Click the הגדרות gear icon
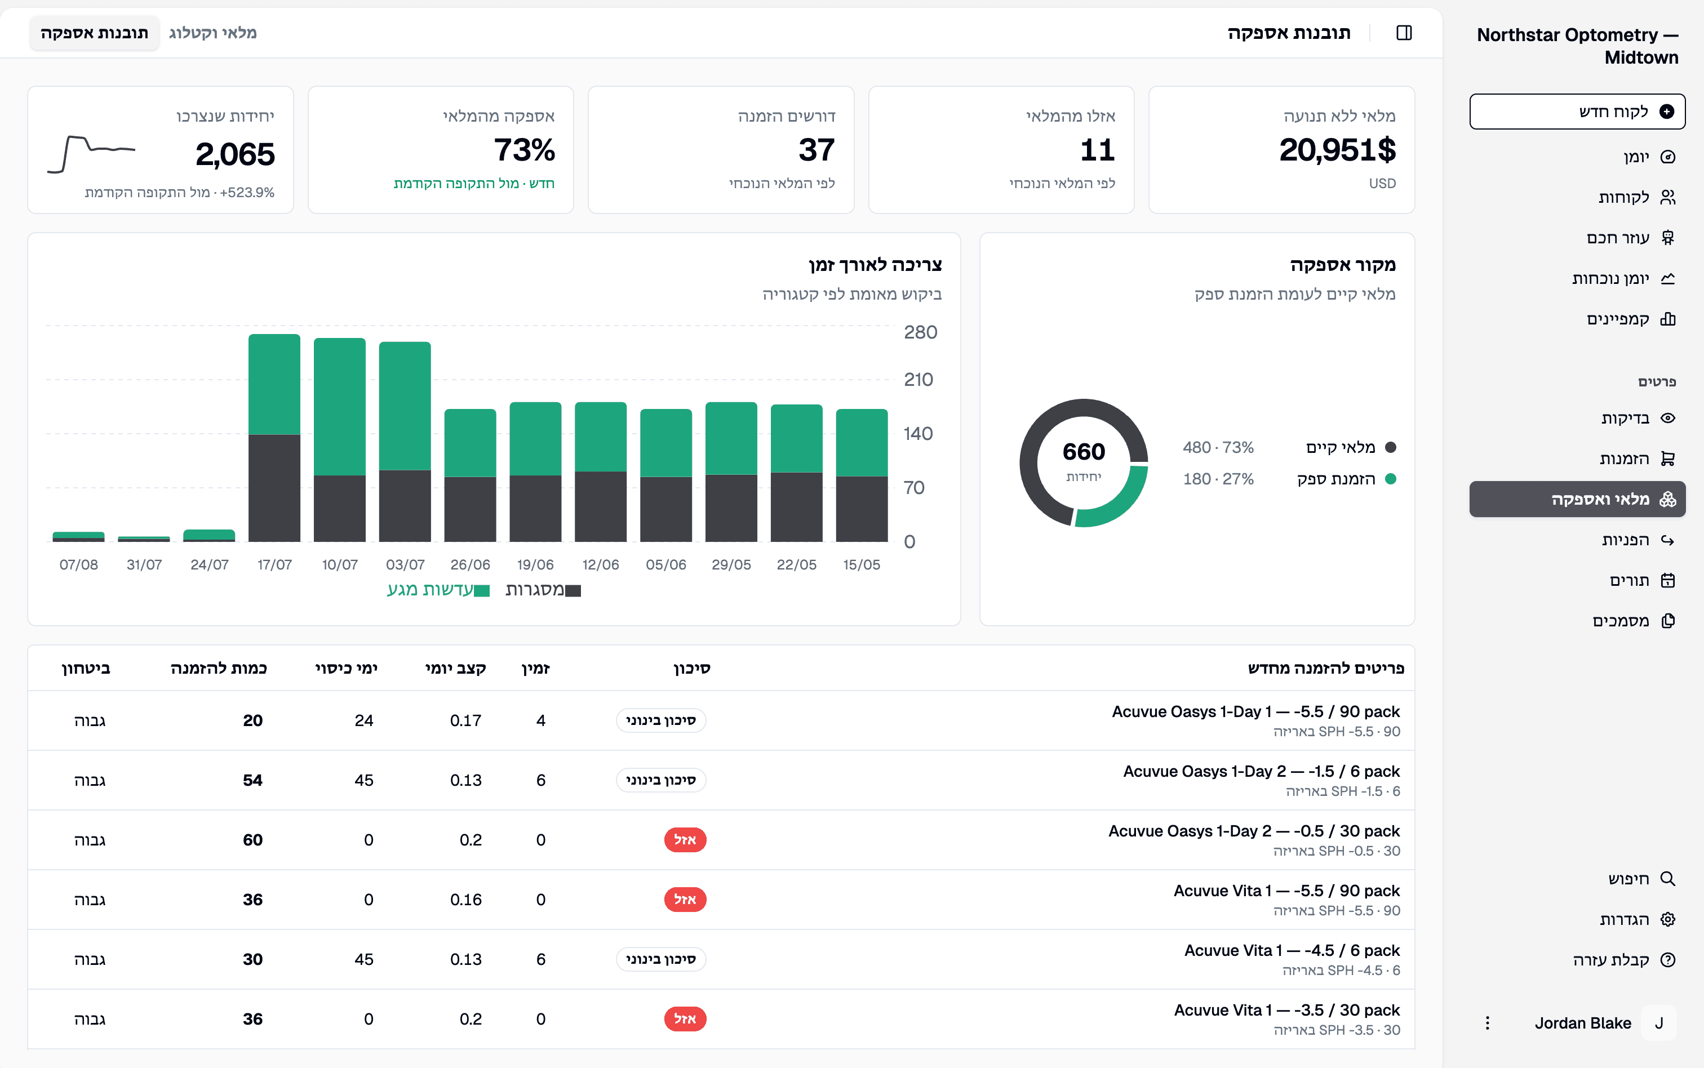The width and height of the screenshot is (1704, 1068). click(1667, 919)
